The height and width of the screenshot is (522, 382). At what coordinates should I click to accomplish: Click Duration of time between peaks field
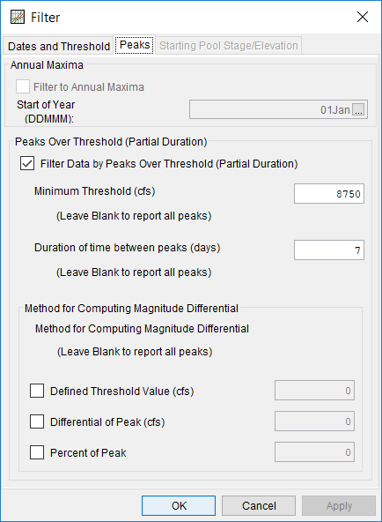point(329,250)
